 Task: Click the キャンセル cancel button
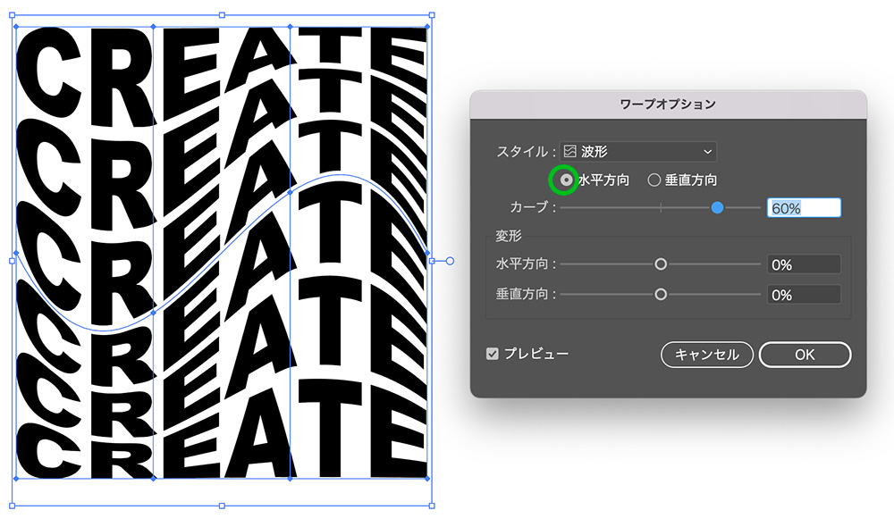tap(706, 355)
